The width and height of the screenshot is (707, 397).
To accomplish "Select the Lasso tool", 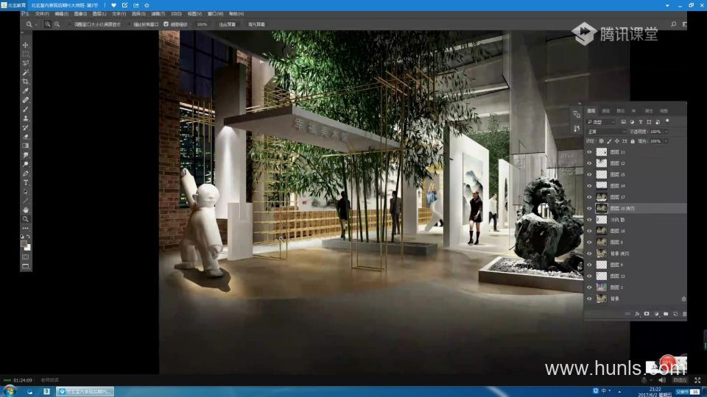I will (x=25, y=63).
